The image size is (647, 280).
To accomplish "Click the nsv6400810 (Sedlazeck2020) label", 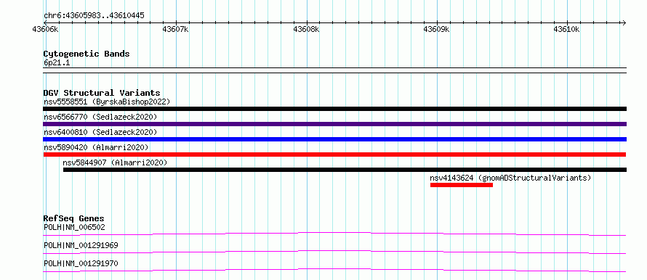I will pyautogui.click(x=100, y=132).
